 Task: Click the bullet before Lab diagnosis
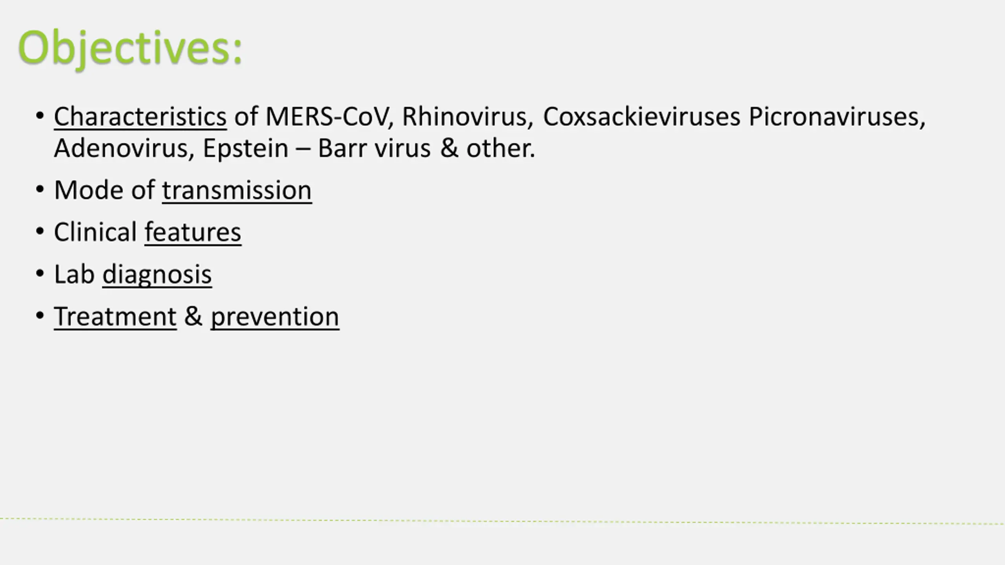click(x=40, y=273)
